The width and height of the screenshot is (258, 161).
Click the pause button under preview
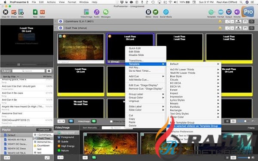18,64
